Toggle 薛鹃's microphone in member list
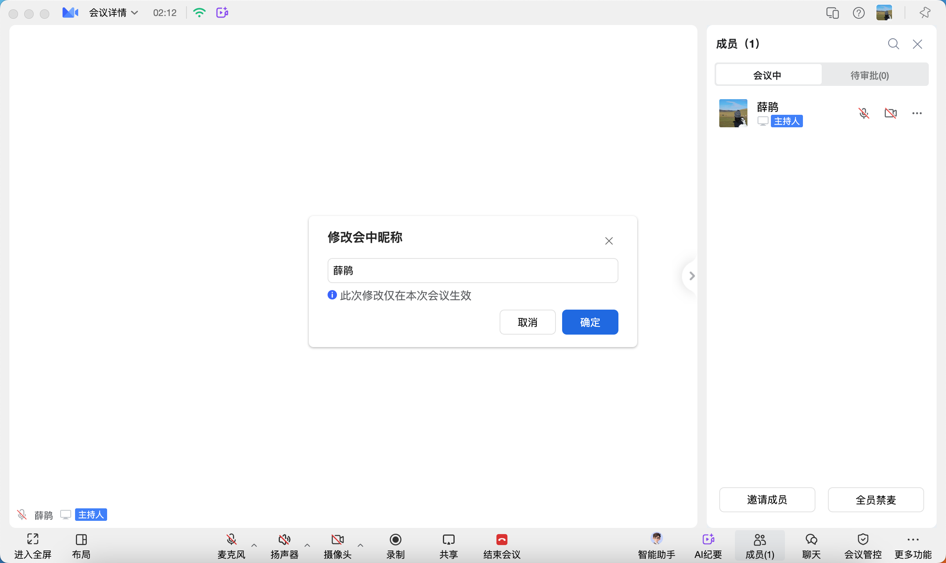946x563 pixels. point(864,113)
